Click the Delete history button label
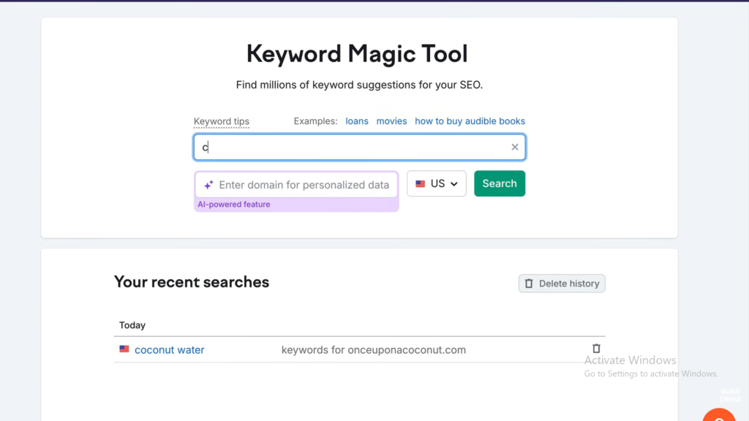The image size is (749, 421). pos(569,284)
